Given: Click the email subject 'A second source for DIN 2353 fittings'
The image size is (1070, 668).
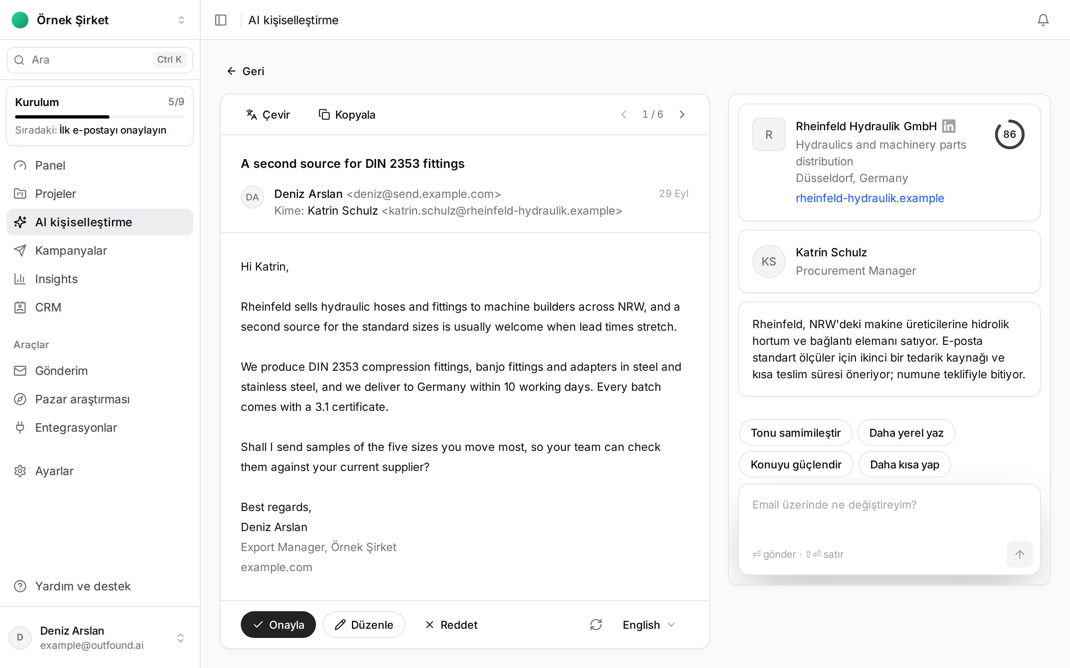Looking at the screenshot, I should (x=352, y=164).
